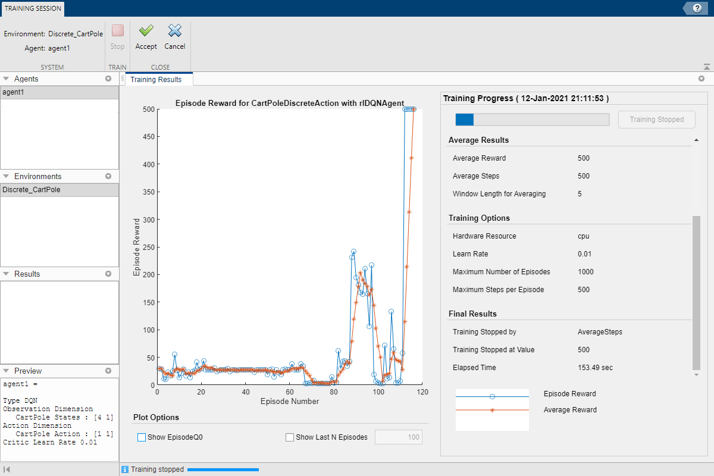This screenshot has height=476, width=714.
Task: Click the scrollbar down arrow in training panel
Action: coord(696,375)
